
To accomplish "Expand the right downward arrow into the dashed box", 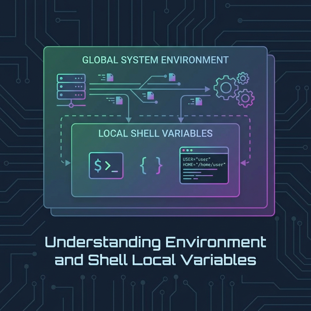I will [x=182, y=119].
